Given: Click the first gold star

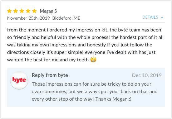Looking at the screenshot, I should point(9,11).
